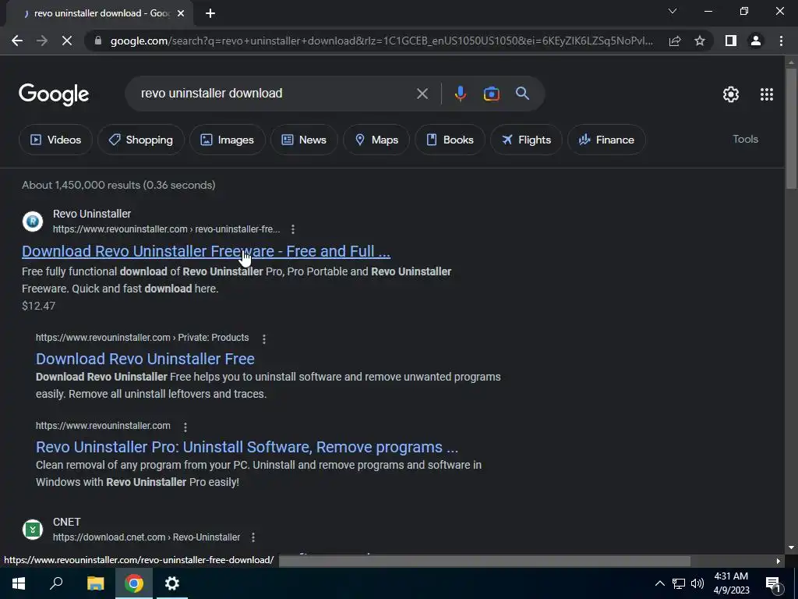
Task: Click the download.cnet.com Revo-Uninstaller URL
Action: (x=147, y=537)
